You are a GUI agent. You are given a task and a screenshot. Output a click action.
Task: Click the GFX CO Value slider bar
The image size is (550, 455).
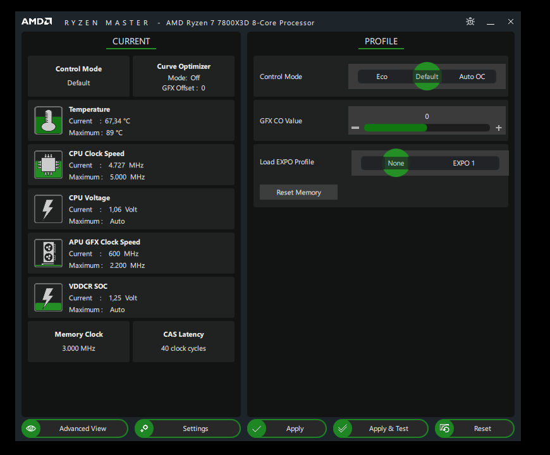pos(427,128)
